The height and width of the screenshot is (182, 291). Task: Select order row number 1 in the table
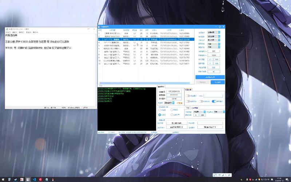coord(146,33)
